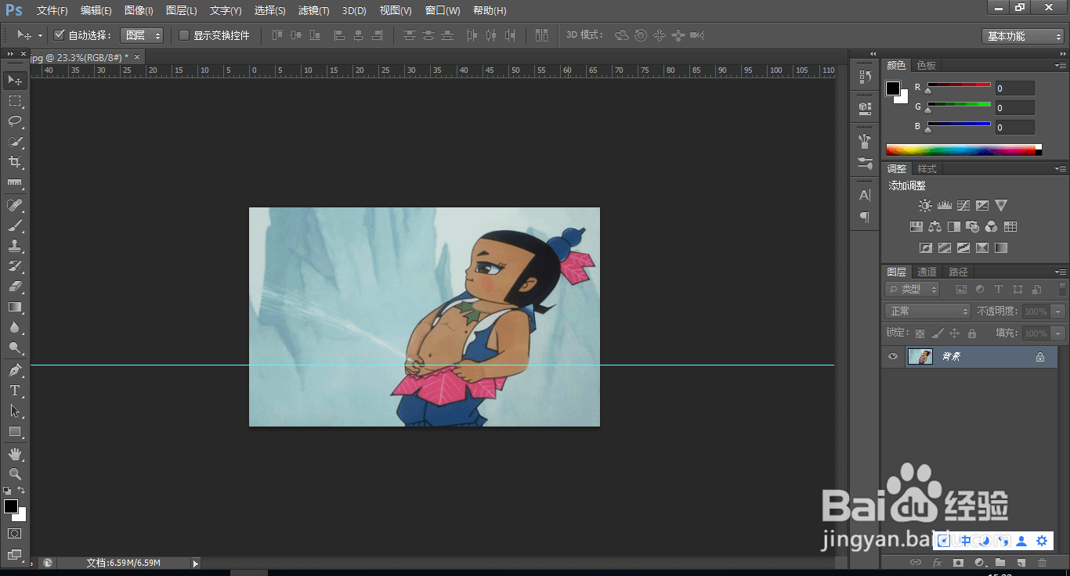Select the Horizontal Type tool
The width and height of the screenshot is (1070, 576).
click(15, 390)
